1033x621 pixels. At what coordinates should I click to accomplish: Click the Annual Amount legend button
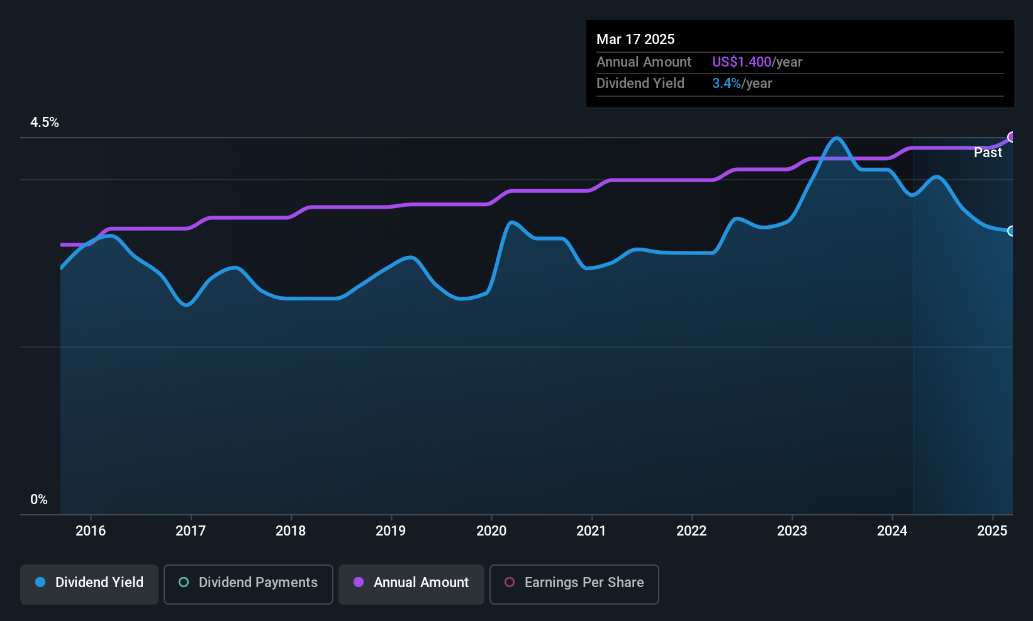pos(411,583)
